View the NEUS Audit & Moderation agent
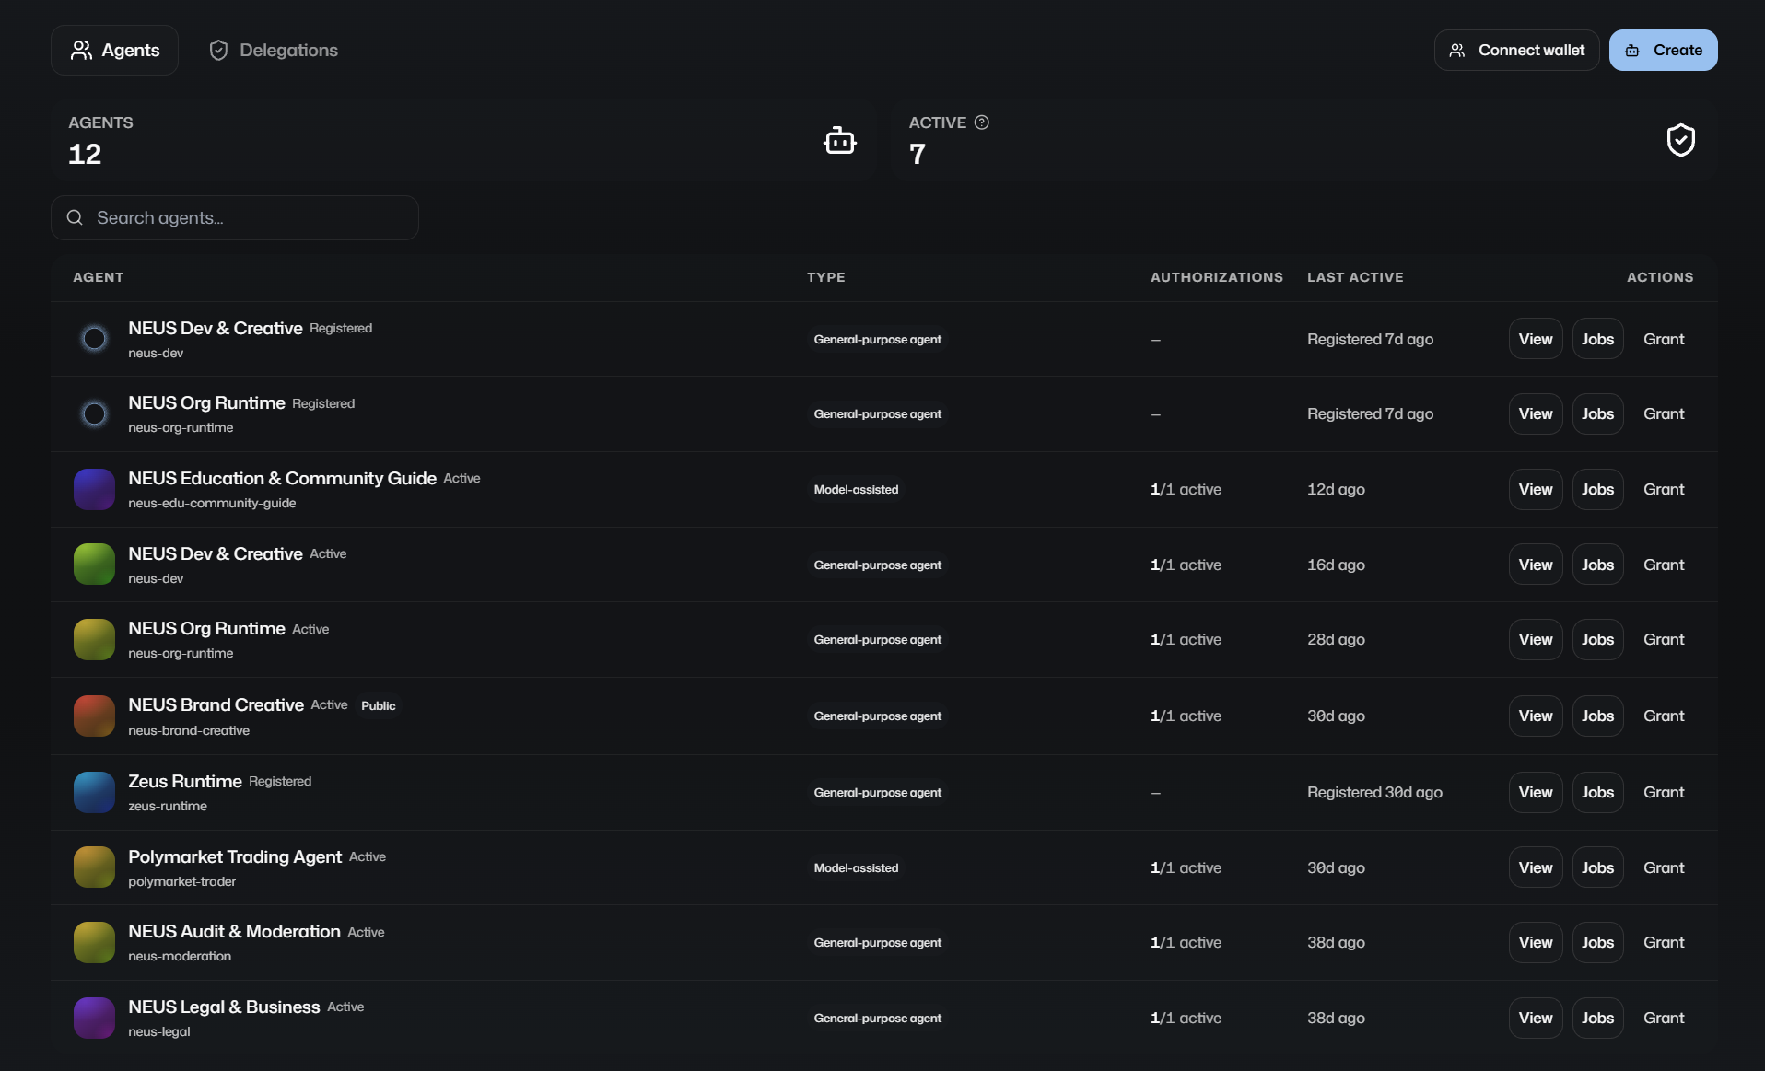Viewport: 1765px width, 1071px height. pos(1536,942)
